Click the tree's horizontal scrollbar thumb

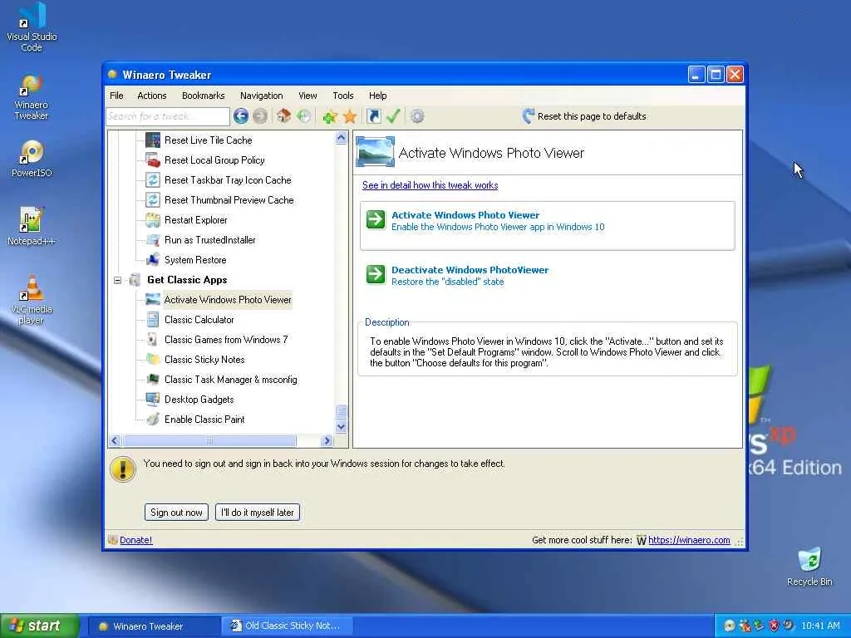(x=209, y=440)
